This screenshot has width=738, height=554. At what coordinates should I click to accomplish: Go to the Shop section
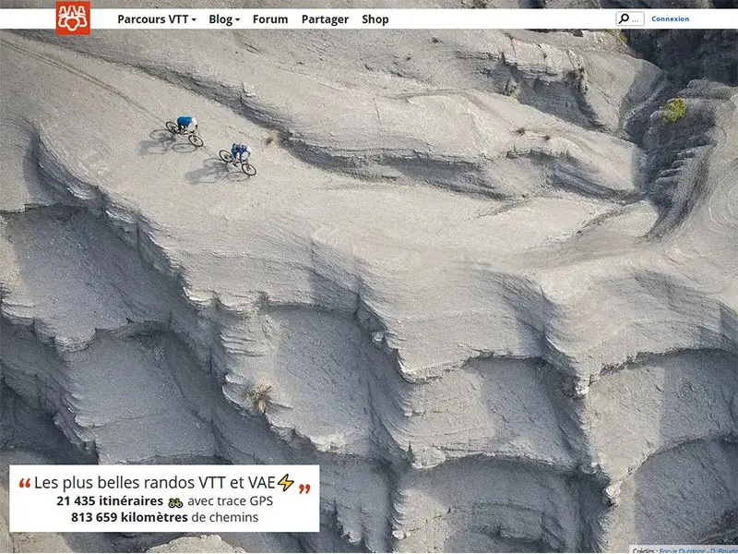point(375,18)
